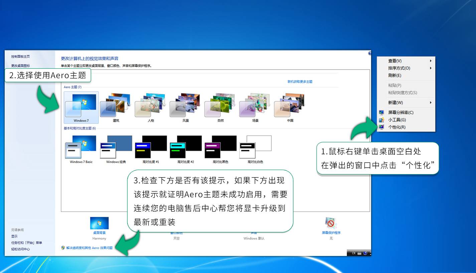The image size is (476, 273).
Task: Click the 小工具(G) gadget icon
Action: (x=381, y=120)
